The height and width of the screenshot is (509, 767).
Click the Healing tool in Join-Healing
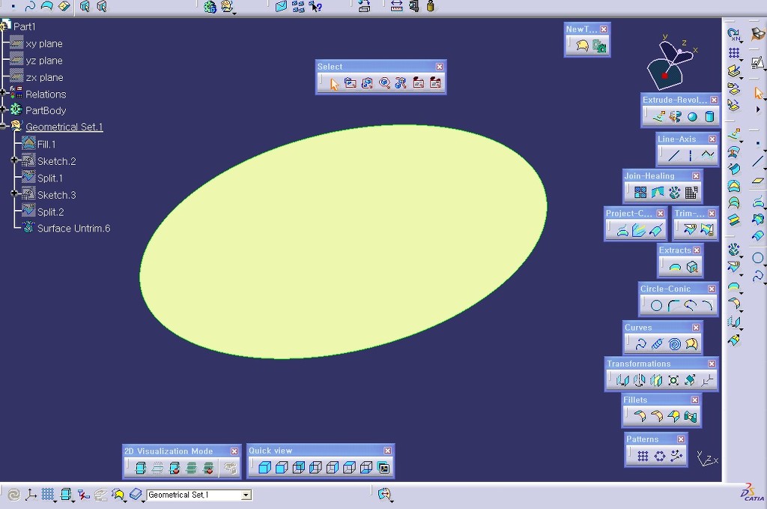coord(658,193)
